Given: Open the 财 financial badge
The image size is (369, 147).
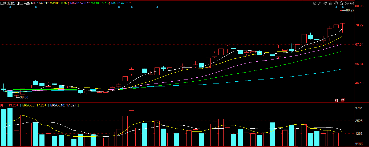Looking at the screenshot, I should 336,100.
